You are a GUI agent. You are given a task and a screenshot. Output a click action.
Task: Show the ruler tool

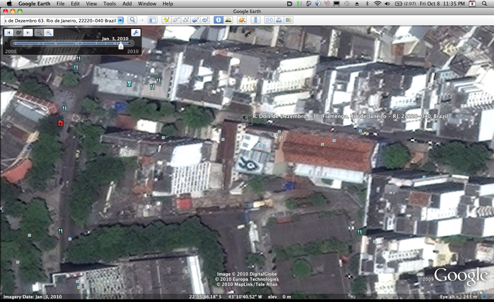coord(256,20)
